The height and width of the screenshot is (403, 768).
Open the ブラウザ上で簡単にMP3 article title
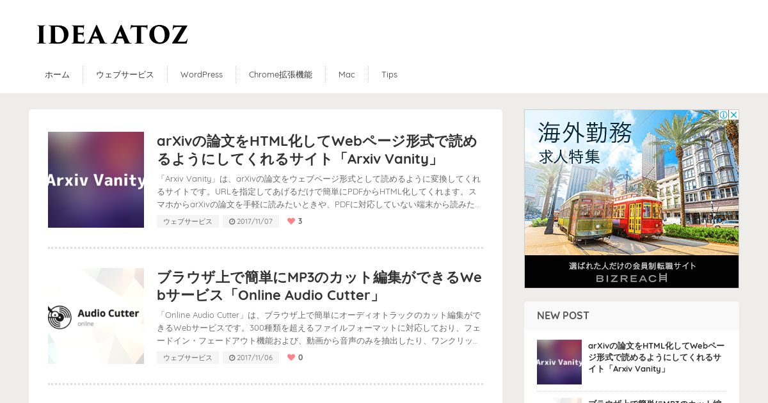[x=319, y=286]
